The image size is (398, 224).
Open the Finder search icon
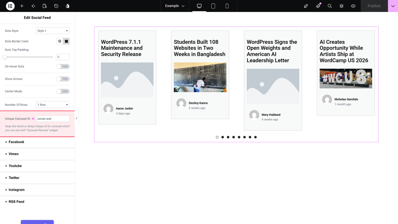pyautogui.click(x=330, y=6)
